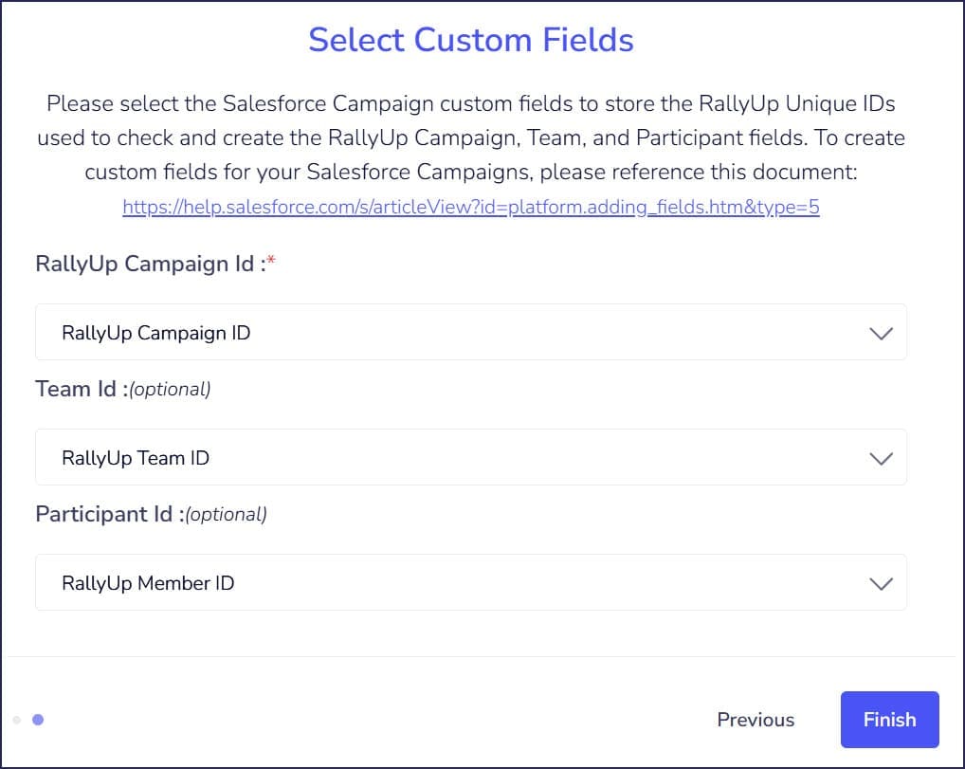This screenshot has width=965, height=769.
Task: Click the "(optional)" text beside Team Id
Action: click(x=169, y=389)
